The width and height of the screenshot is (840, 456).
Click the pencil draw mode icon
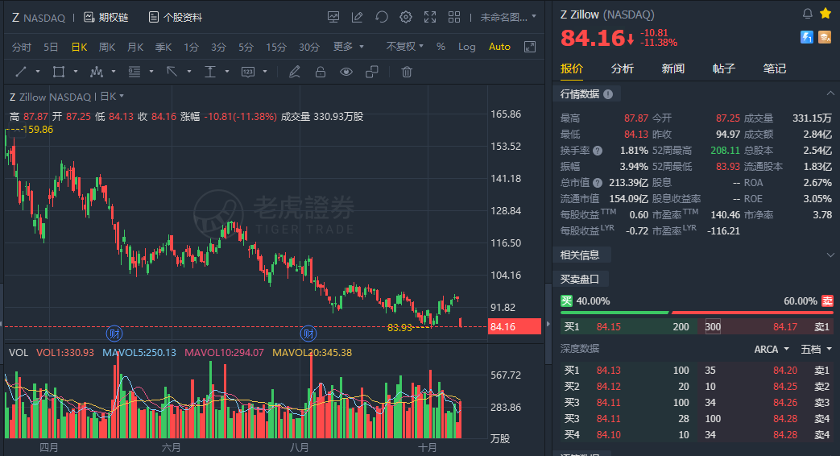point(294,71)
